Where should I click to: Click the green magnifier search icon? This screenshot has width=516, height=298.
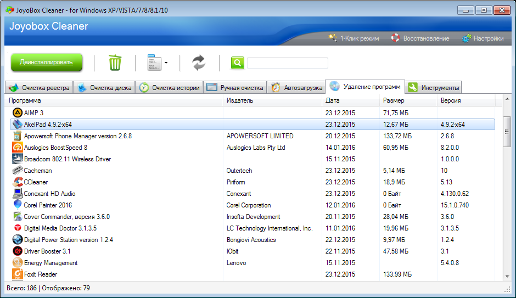pyautogui.click(x=237, y=63)
